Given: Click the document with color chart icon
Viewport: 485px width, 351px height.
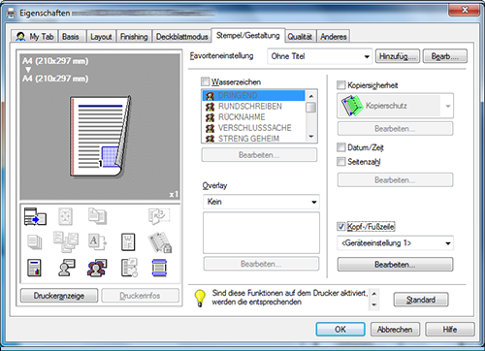Looking at the screenshot, I should pyautogui.click(x=34, y=268).
